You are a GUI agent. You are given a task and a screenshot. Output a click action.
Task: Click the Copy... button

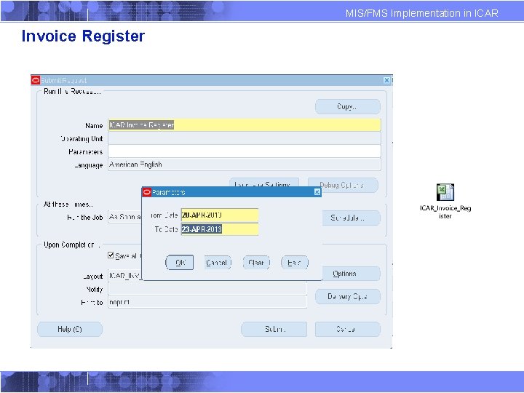348,106
